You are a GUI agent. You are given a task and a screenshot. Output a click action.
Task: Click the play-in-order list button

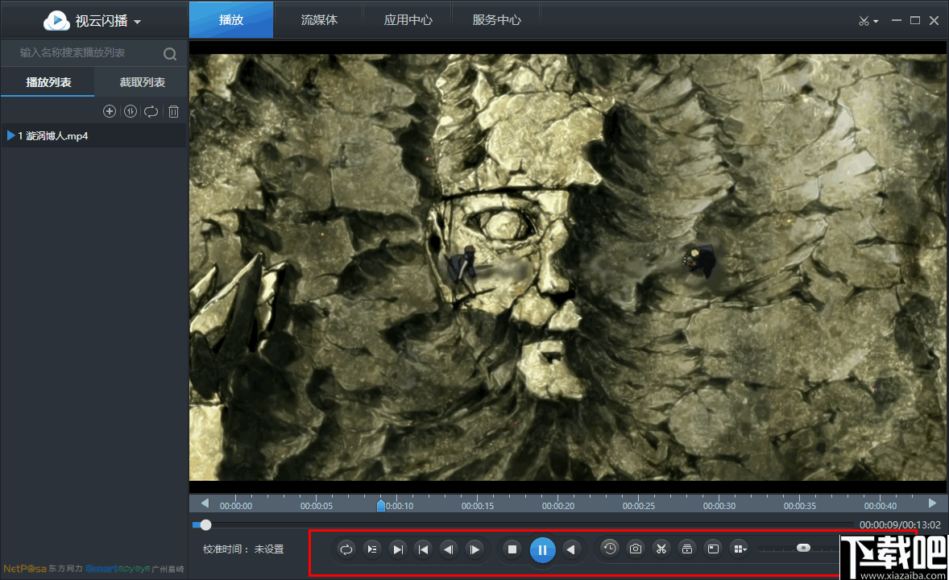pyautogui.click(x=372, y=549)
